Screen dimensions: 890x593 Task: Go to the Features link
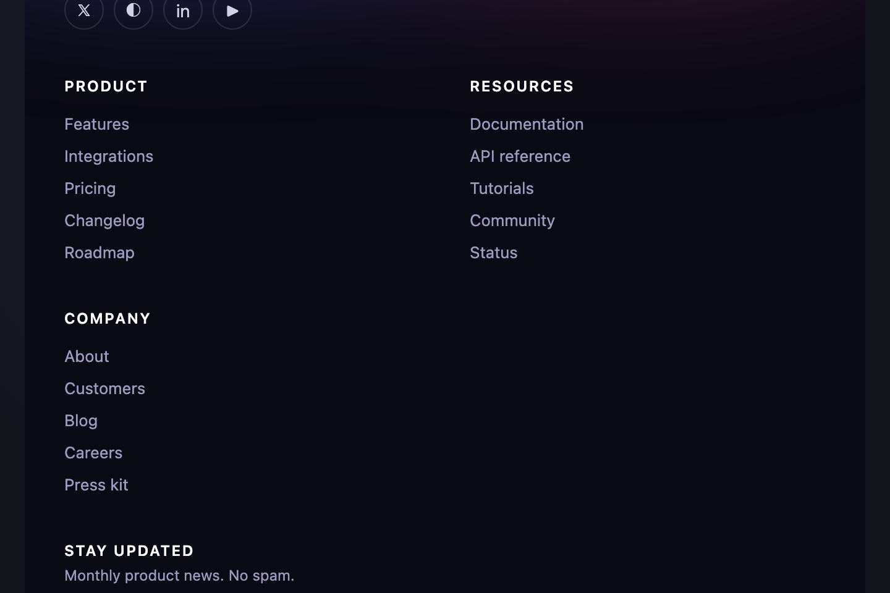point(96,124)
